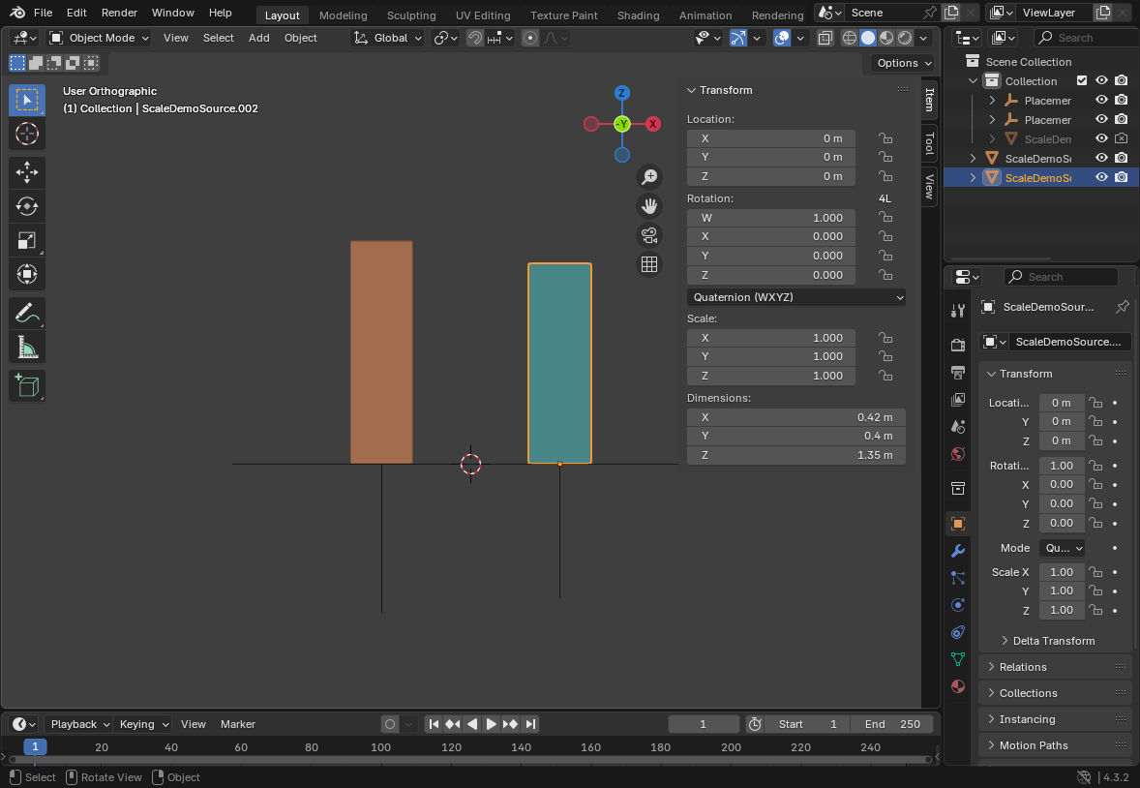Switch to the Modeling workspace tab
Screen dimensions: 1140x788
[x=343, y=15]
